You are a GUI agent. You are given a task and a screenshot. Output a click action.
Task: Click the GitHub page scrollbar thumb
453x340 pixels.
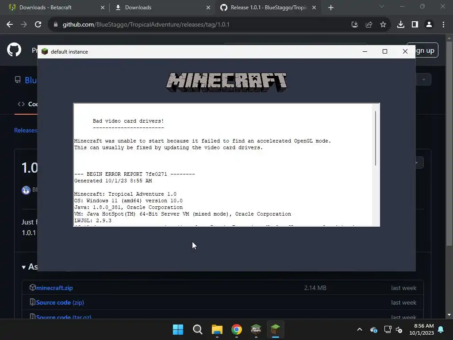(x=449, y=144)
